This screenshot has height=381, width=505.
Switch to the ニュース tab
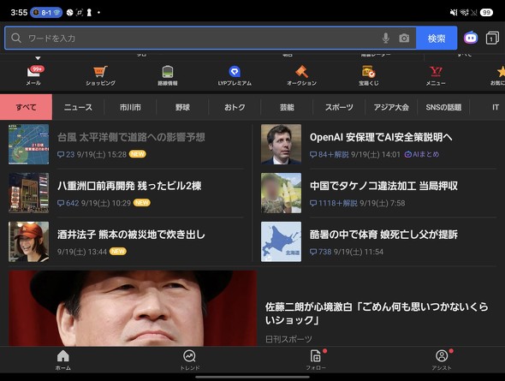pos(78,107)
